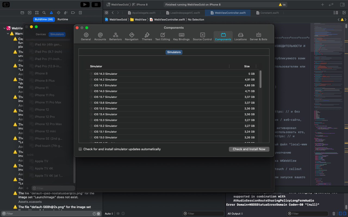Open Locations preferences pane
Screen dimensions: 348x217
[x=241, y=37]
